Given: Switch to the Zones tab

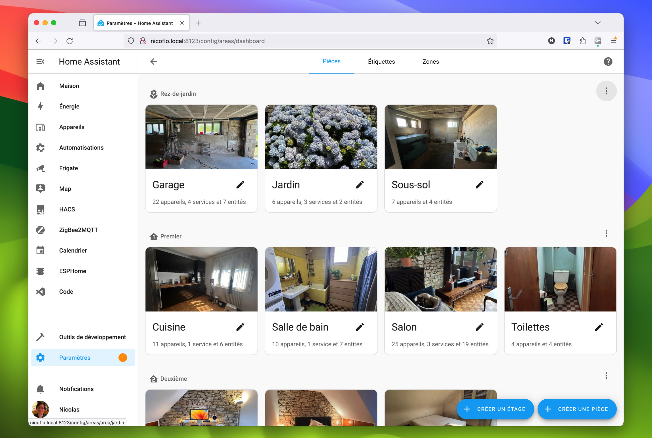Looking at the screenshot, I should (430, 61).
